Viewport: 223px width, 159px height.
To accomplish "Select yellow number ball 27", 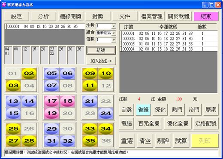I will (x=13, y=141).
